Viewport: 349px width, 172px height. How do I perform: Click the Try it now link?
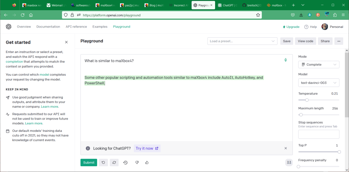pyautogui.click(x=147, y=148)
